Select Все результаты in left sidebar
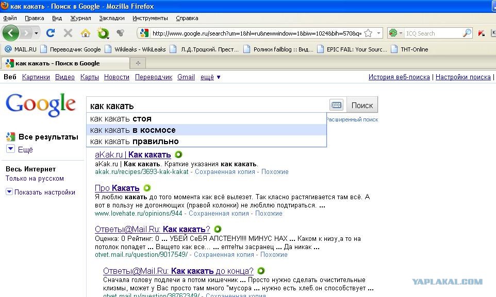496x297 pixels. coord(48,137)
